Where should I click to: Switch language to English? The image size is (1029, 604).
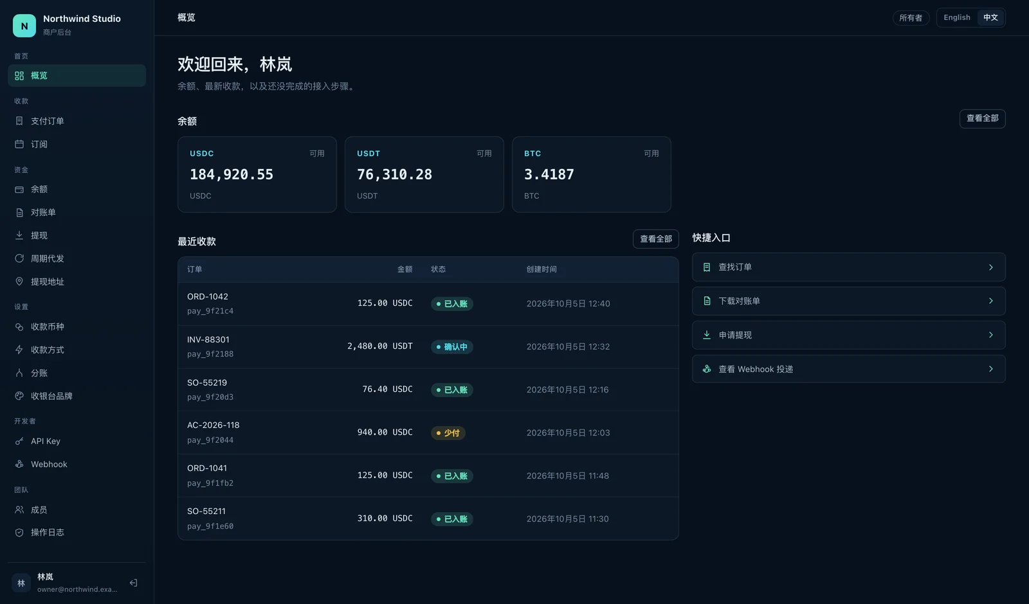pos(957,17)
